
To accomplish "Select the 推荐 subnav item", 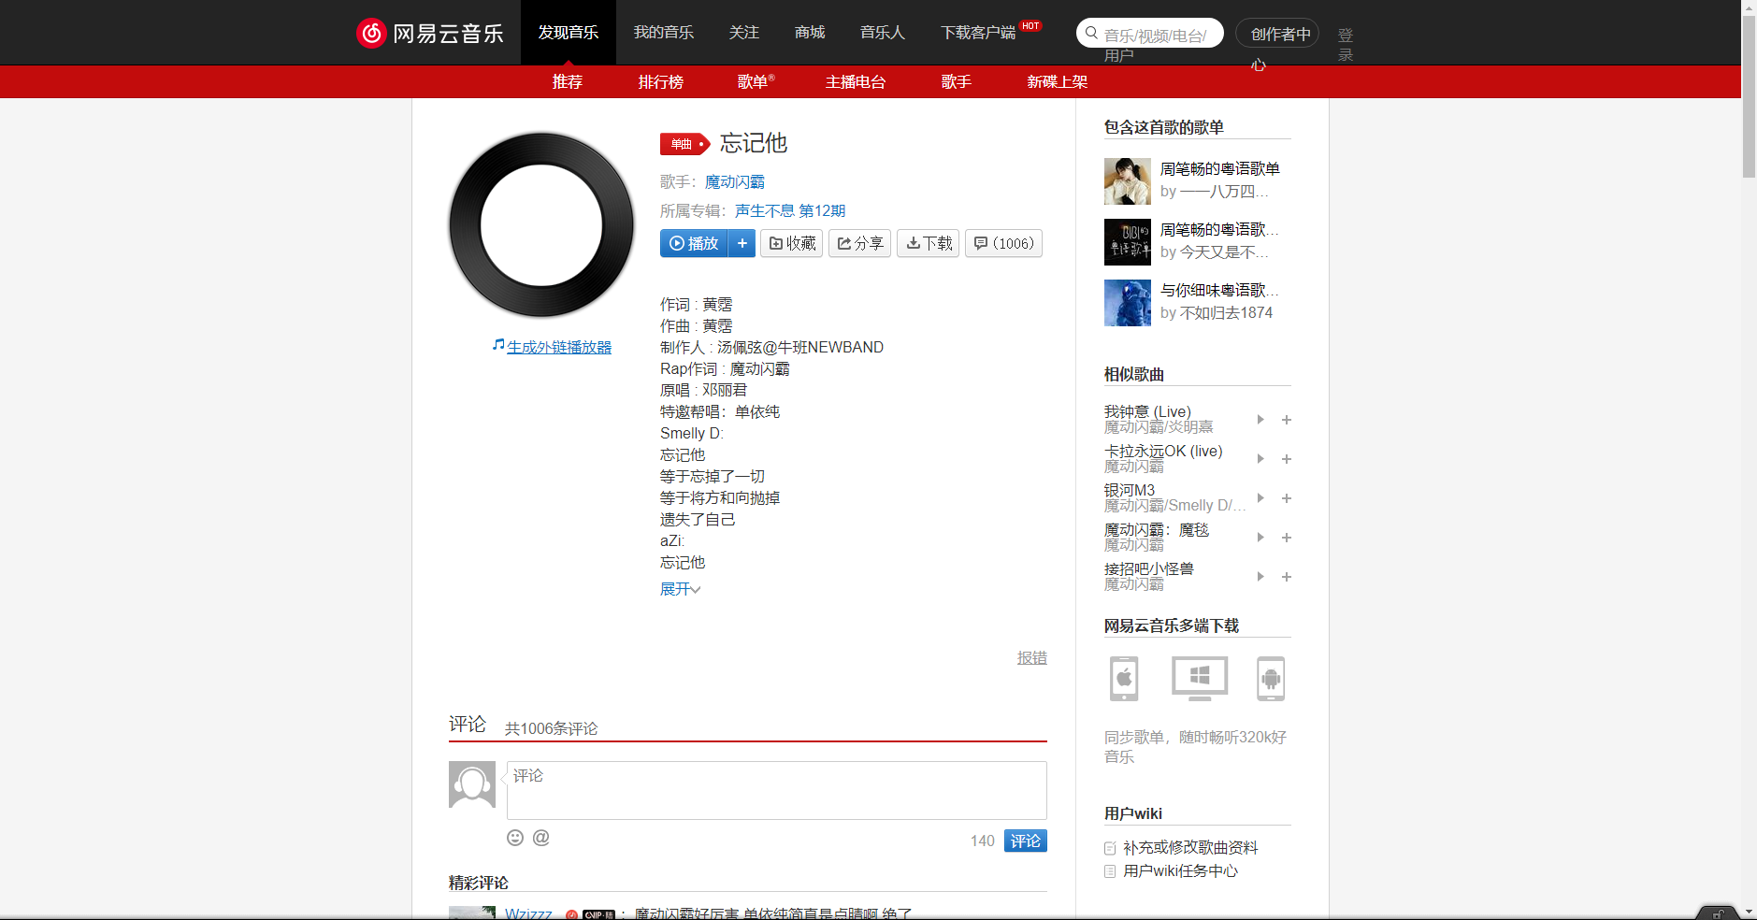I will tap(568, 82).
